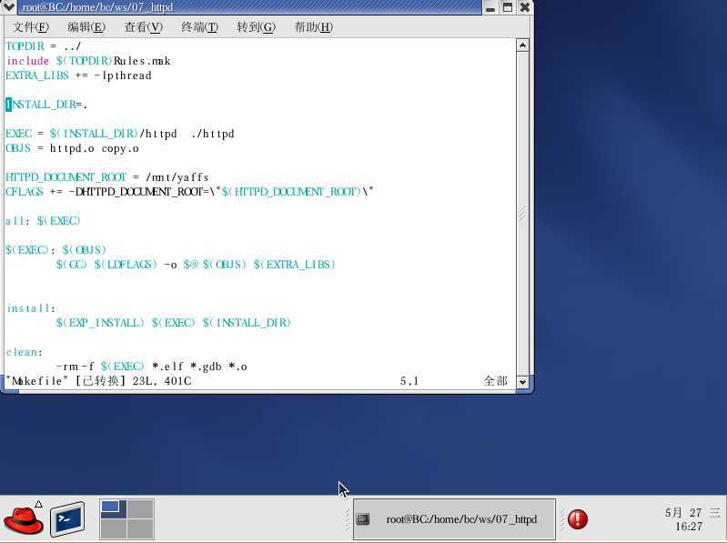Viewport: 727px width, 543px height.
Task: Open the 查看(V) menu
Action: click(143, 27)
